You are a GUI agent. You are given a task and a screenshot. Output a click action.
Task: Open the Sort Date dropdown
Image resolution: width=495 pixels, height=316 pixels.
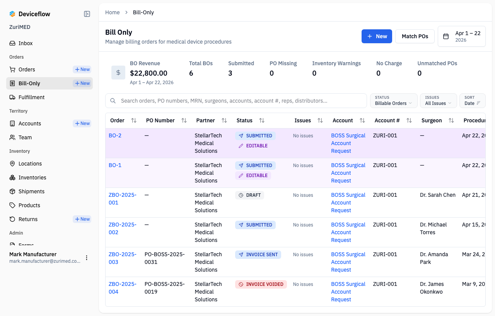473,101
